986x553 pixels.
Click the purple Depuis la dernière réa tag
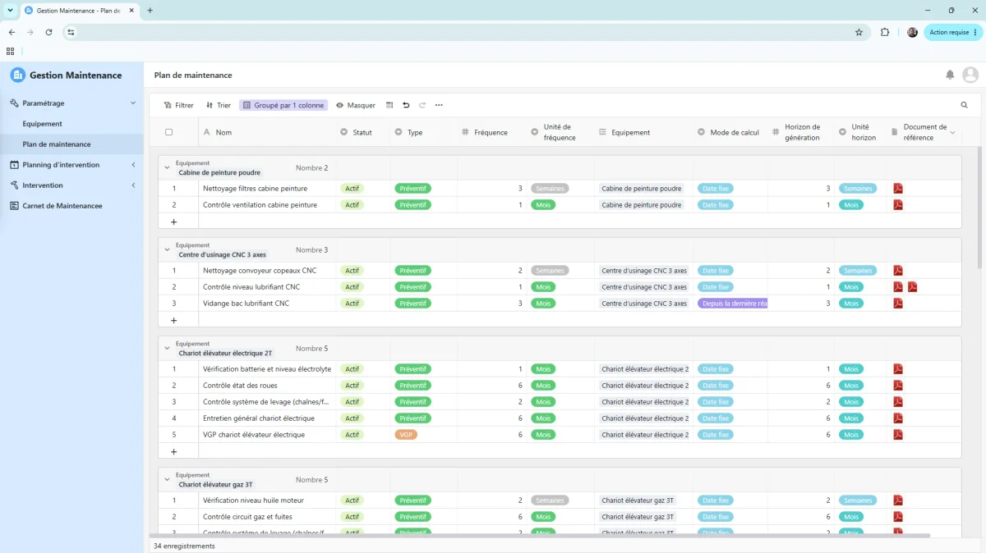point(732,304)
